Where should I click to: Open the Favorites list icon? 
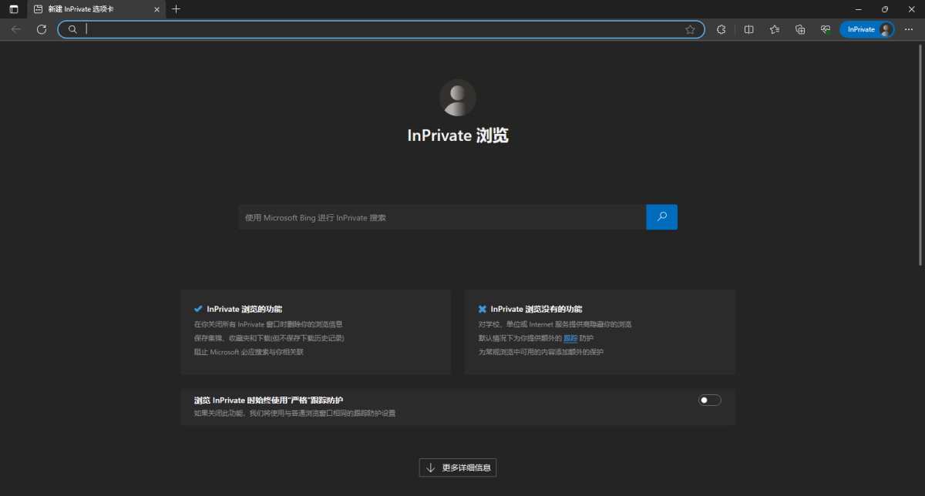(774, 29)
